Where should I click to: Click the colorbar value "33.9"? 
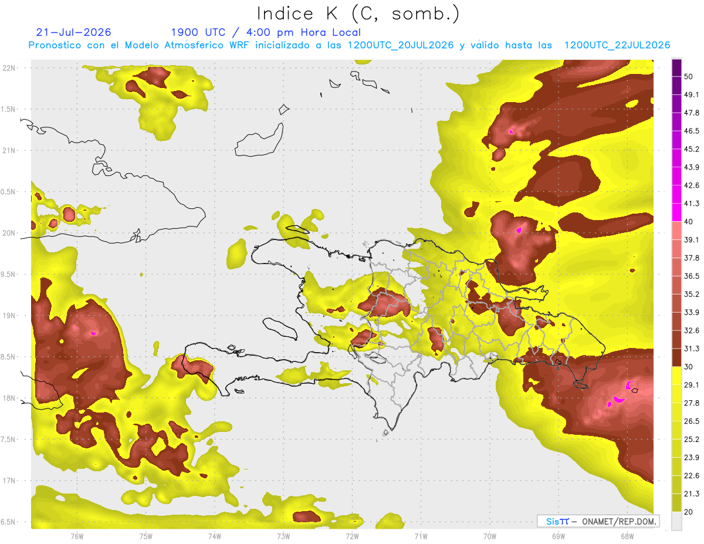coord(692,312)
